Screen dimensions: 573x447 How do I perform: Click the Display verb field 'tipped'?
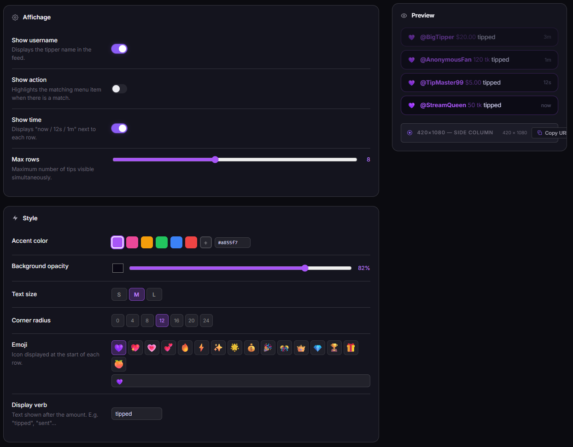click(x=137, y=414)
